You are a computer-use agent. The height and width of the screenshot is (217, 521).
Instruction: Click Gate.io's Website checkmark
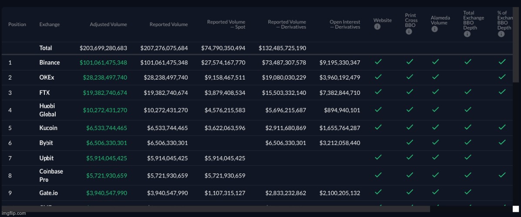pyautogui.click(x=378, y=192)
